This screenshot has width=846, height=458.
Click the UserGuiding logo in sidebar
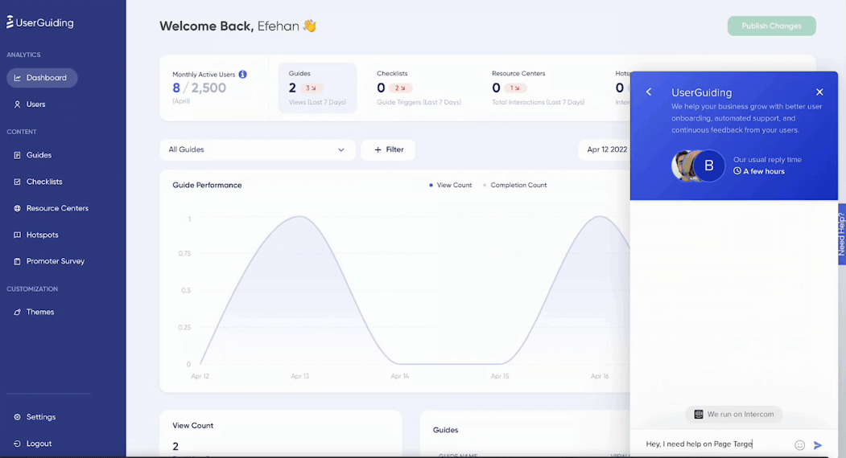click(x=40, y=22)
